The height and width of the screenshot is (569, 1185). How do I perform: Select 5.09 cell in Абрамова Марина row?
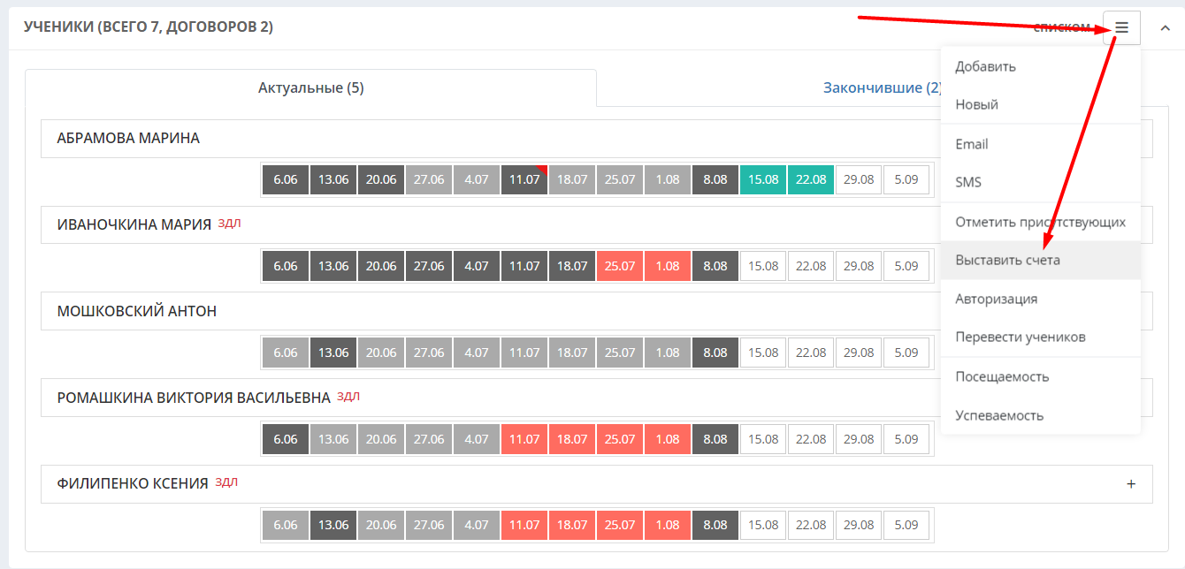906,179
